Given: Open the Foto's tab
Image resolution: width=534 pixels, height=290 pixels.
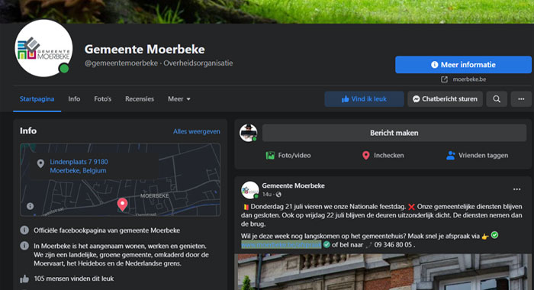Looking at the screenshot, I should point(102,98).
